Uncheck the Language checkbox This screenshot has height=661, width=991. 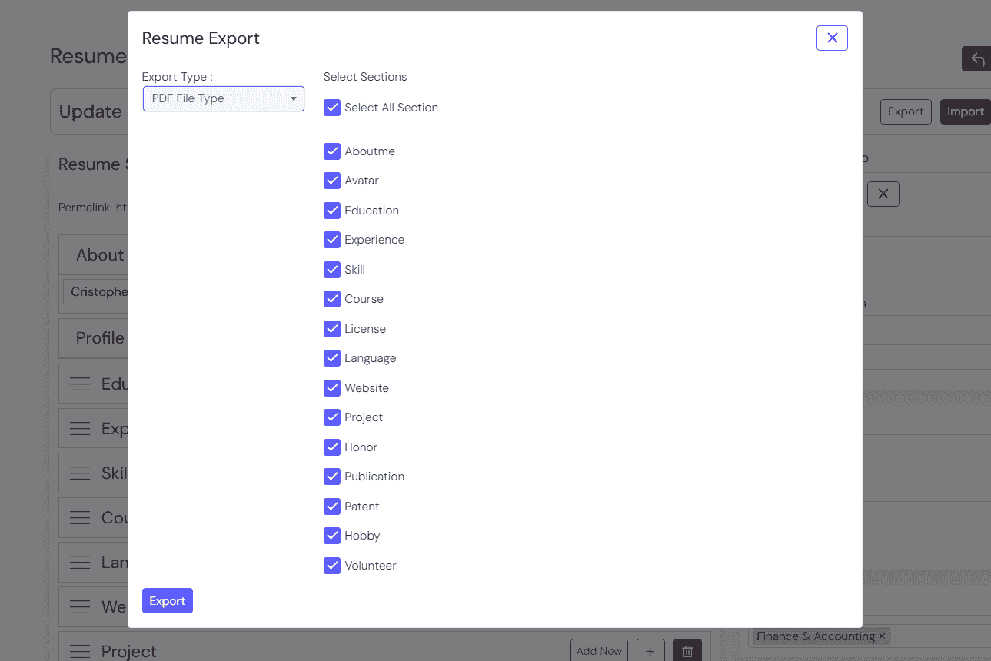332,358
